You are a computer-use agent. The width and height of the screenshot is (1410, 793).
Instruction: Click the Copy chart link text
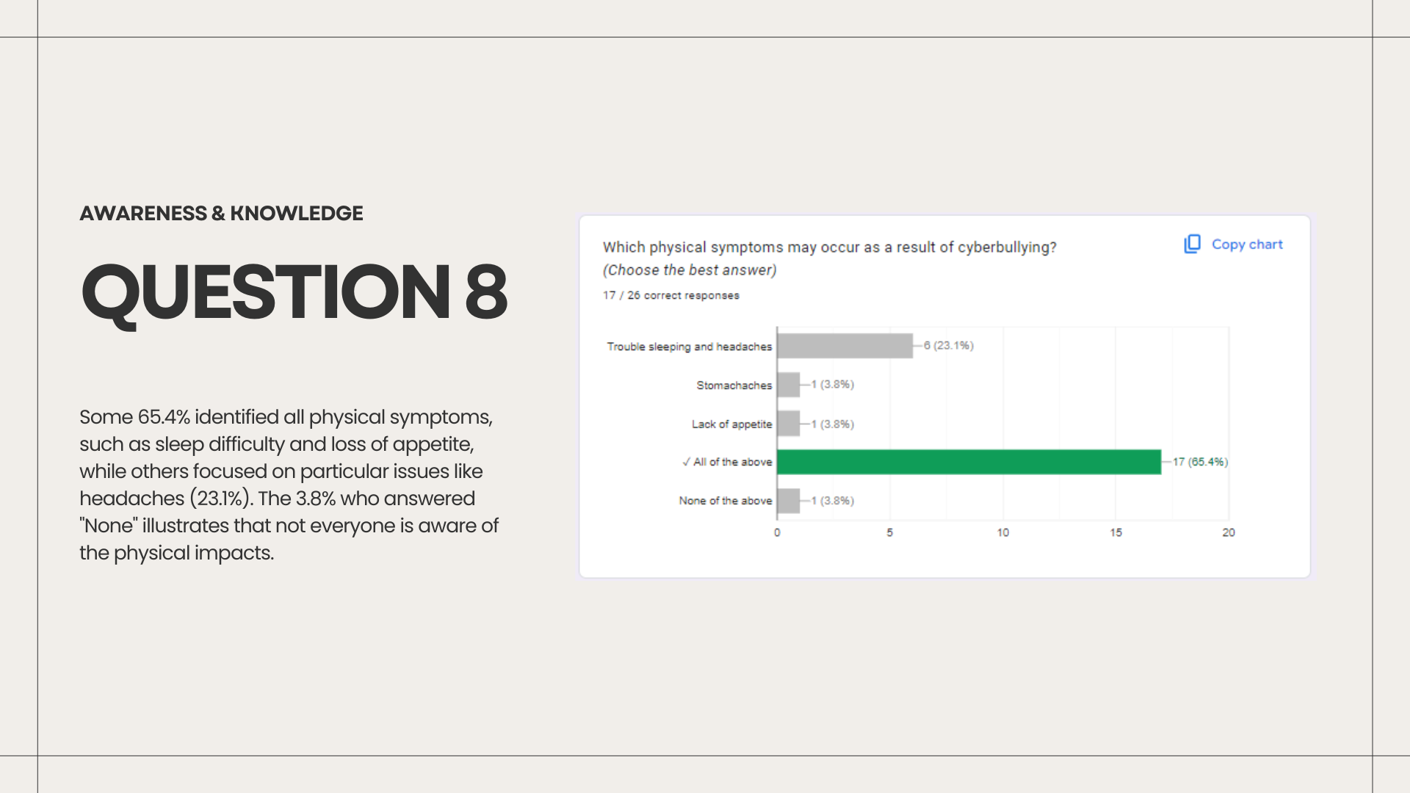pyautogui.click(x=1247, y=245)
